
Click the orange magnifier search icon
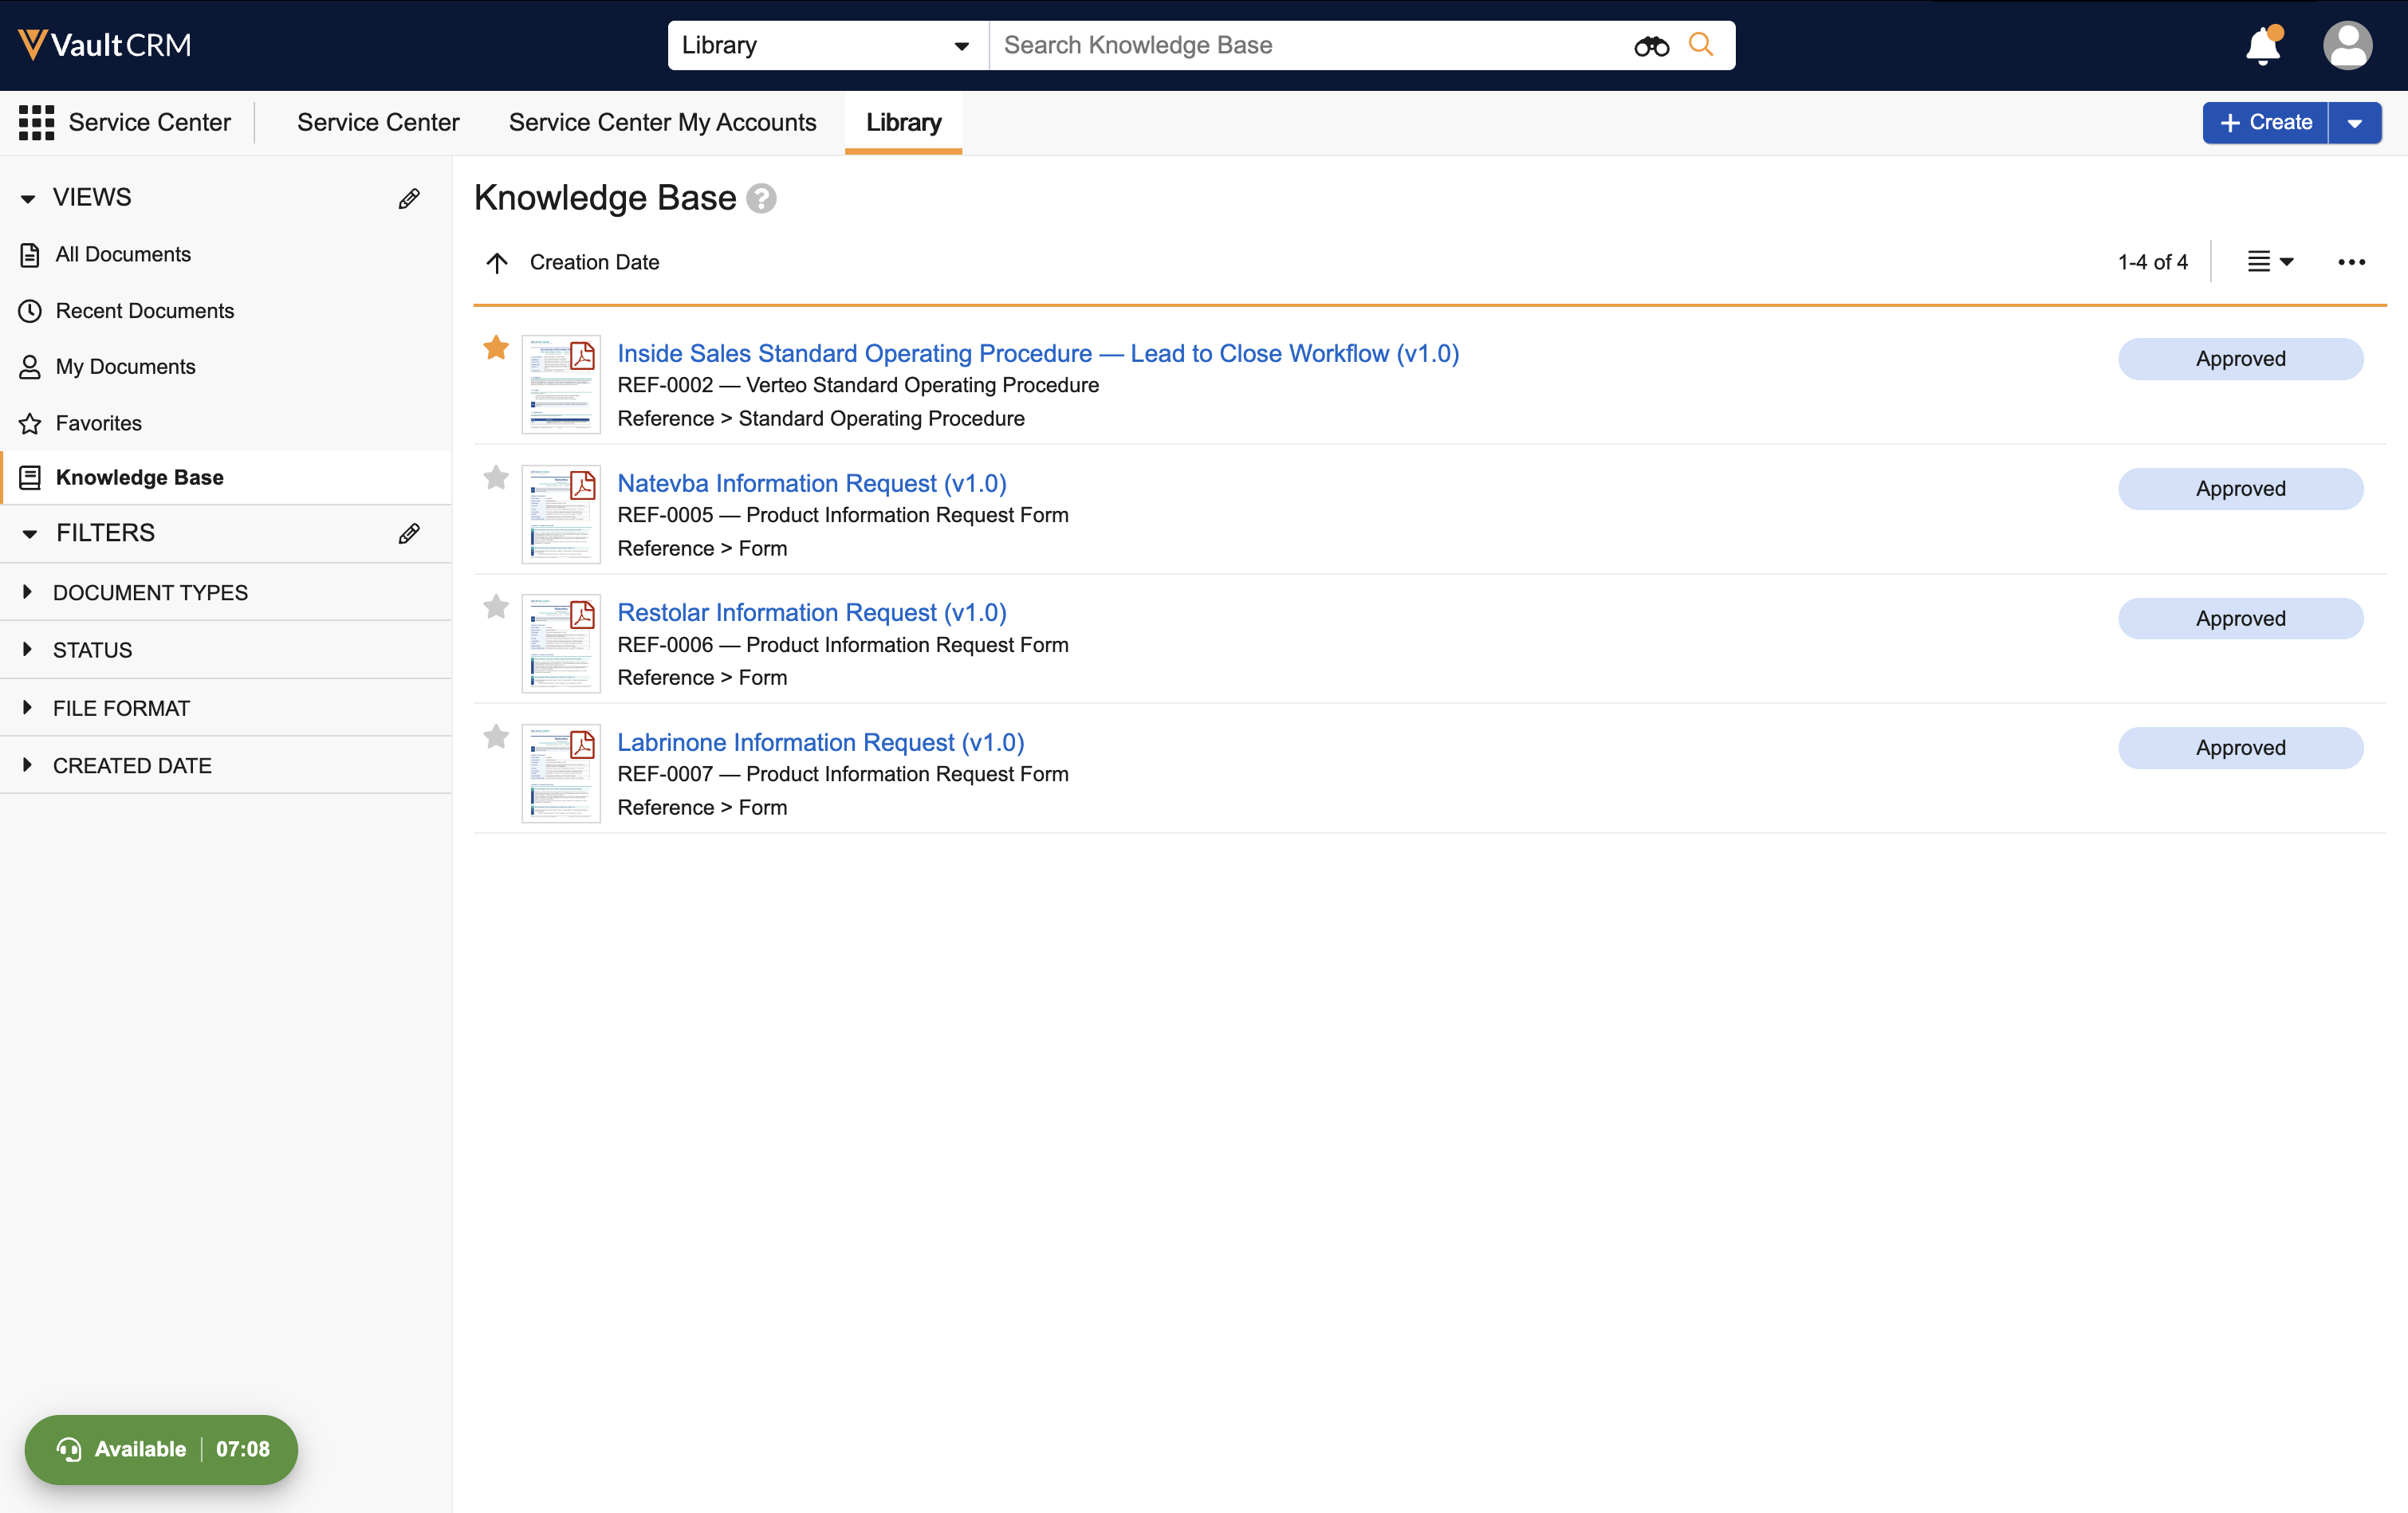click(1701, 45)
